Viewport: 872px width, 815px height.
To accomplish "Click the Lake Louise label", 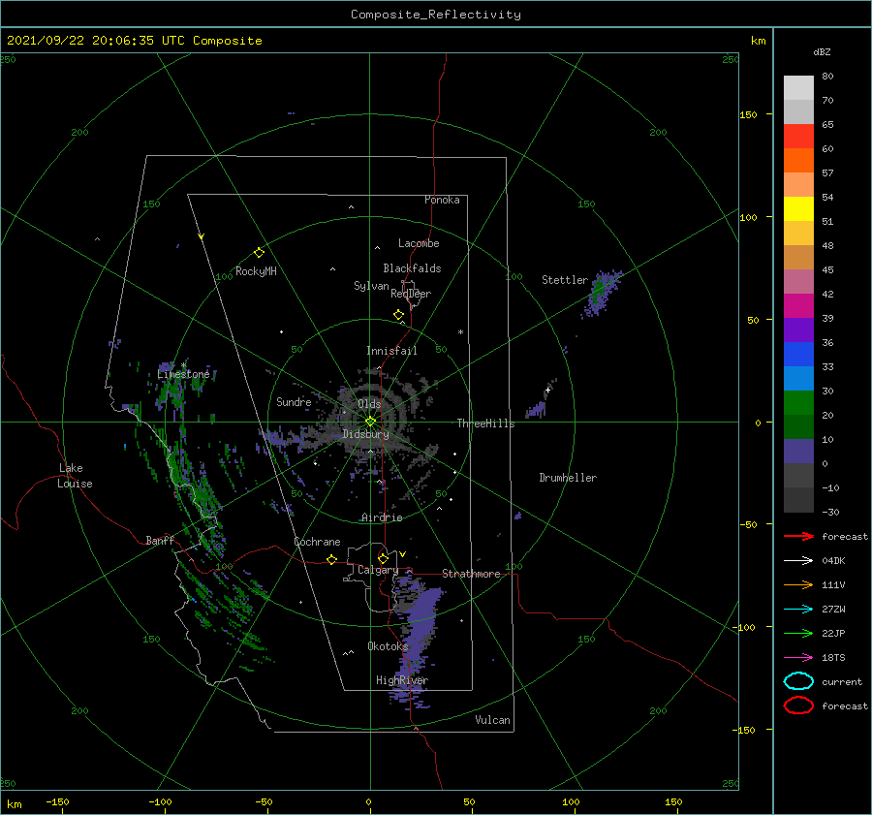I will pos(75,476).
